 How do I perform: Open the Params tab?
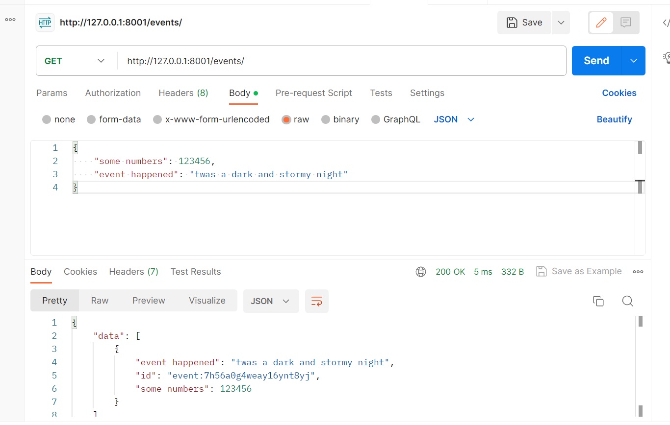(52, 93)
